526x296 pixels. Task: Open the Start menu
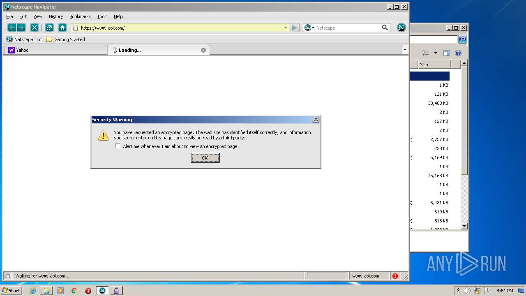coord(12,290)
